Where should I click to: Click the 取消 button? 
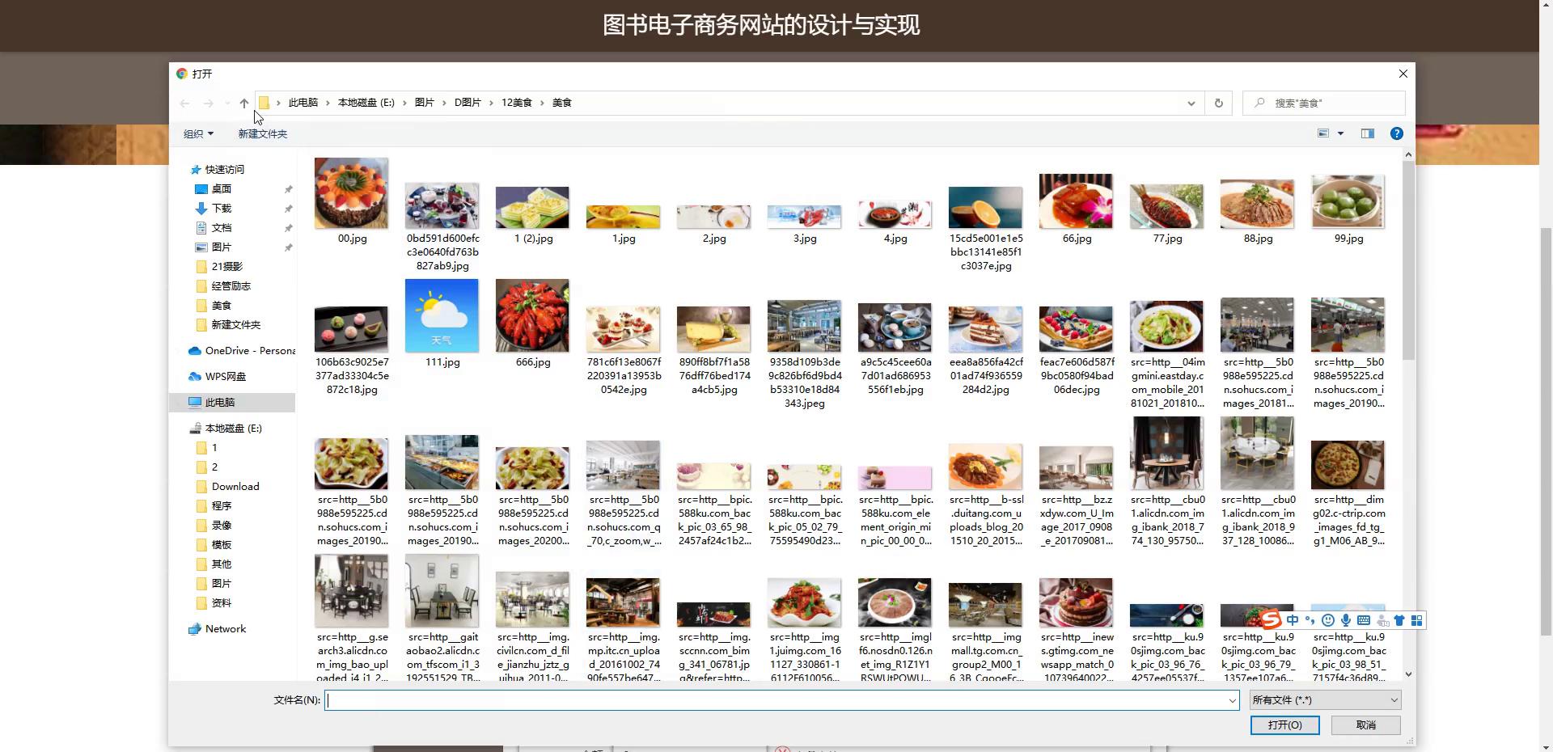pyautogui.click(x=1365, y=725)
